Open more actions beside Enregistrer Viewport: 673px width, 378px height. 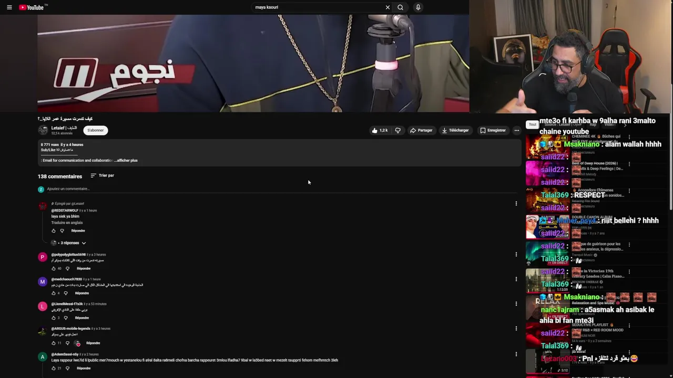[516, 130]
